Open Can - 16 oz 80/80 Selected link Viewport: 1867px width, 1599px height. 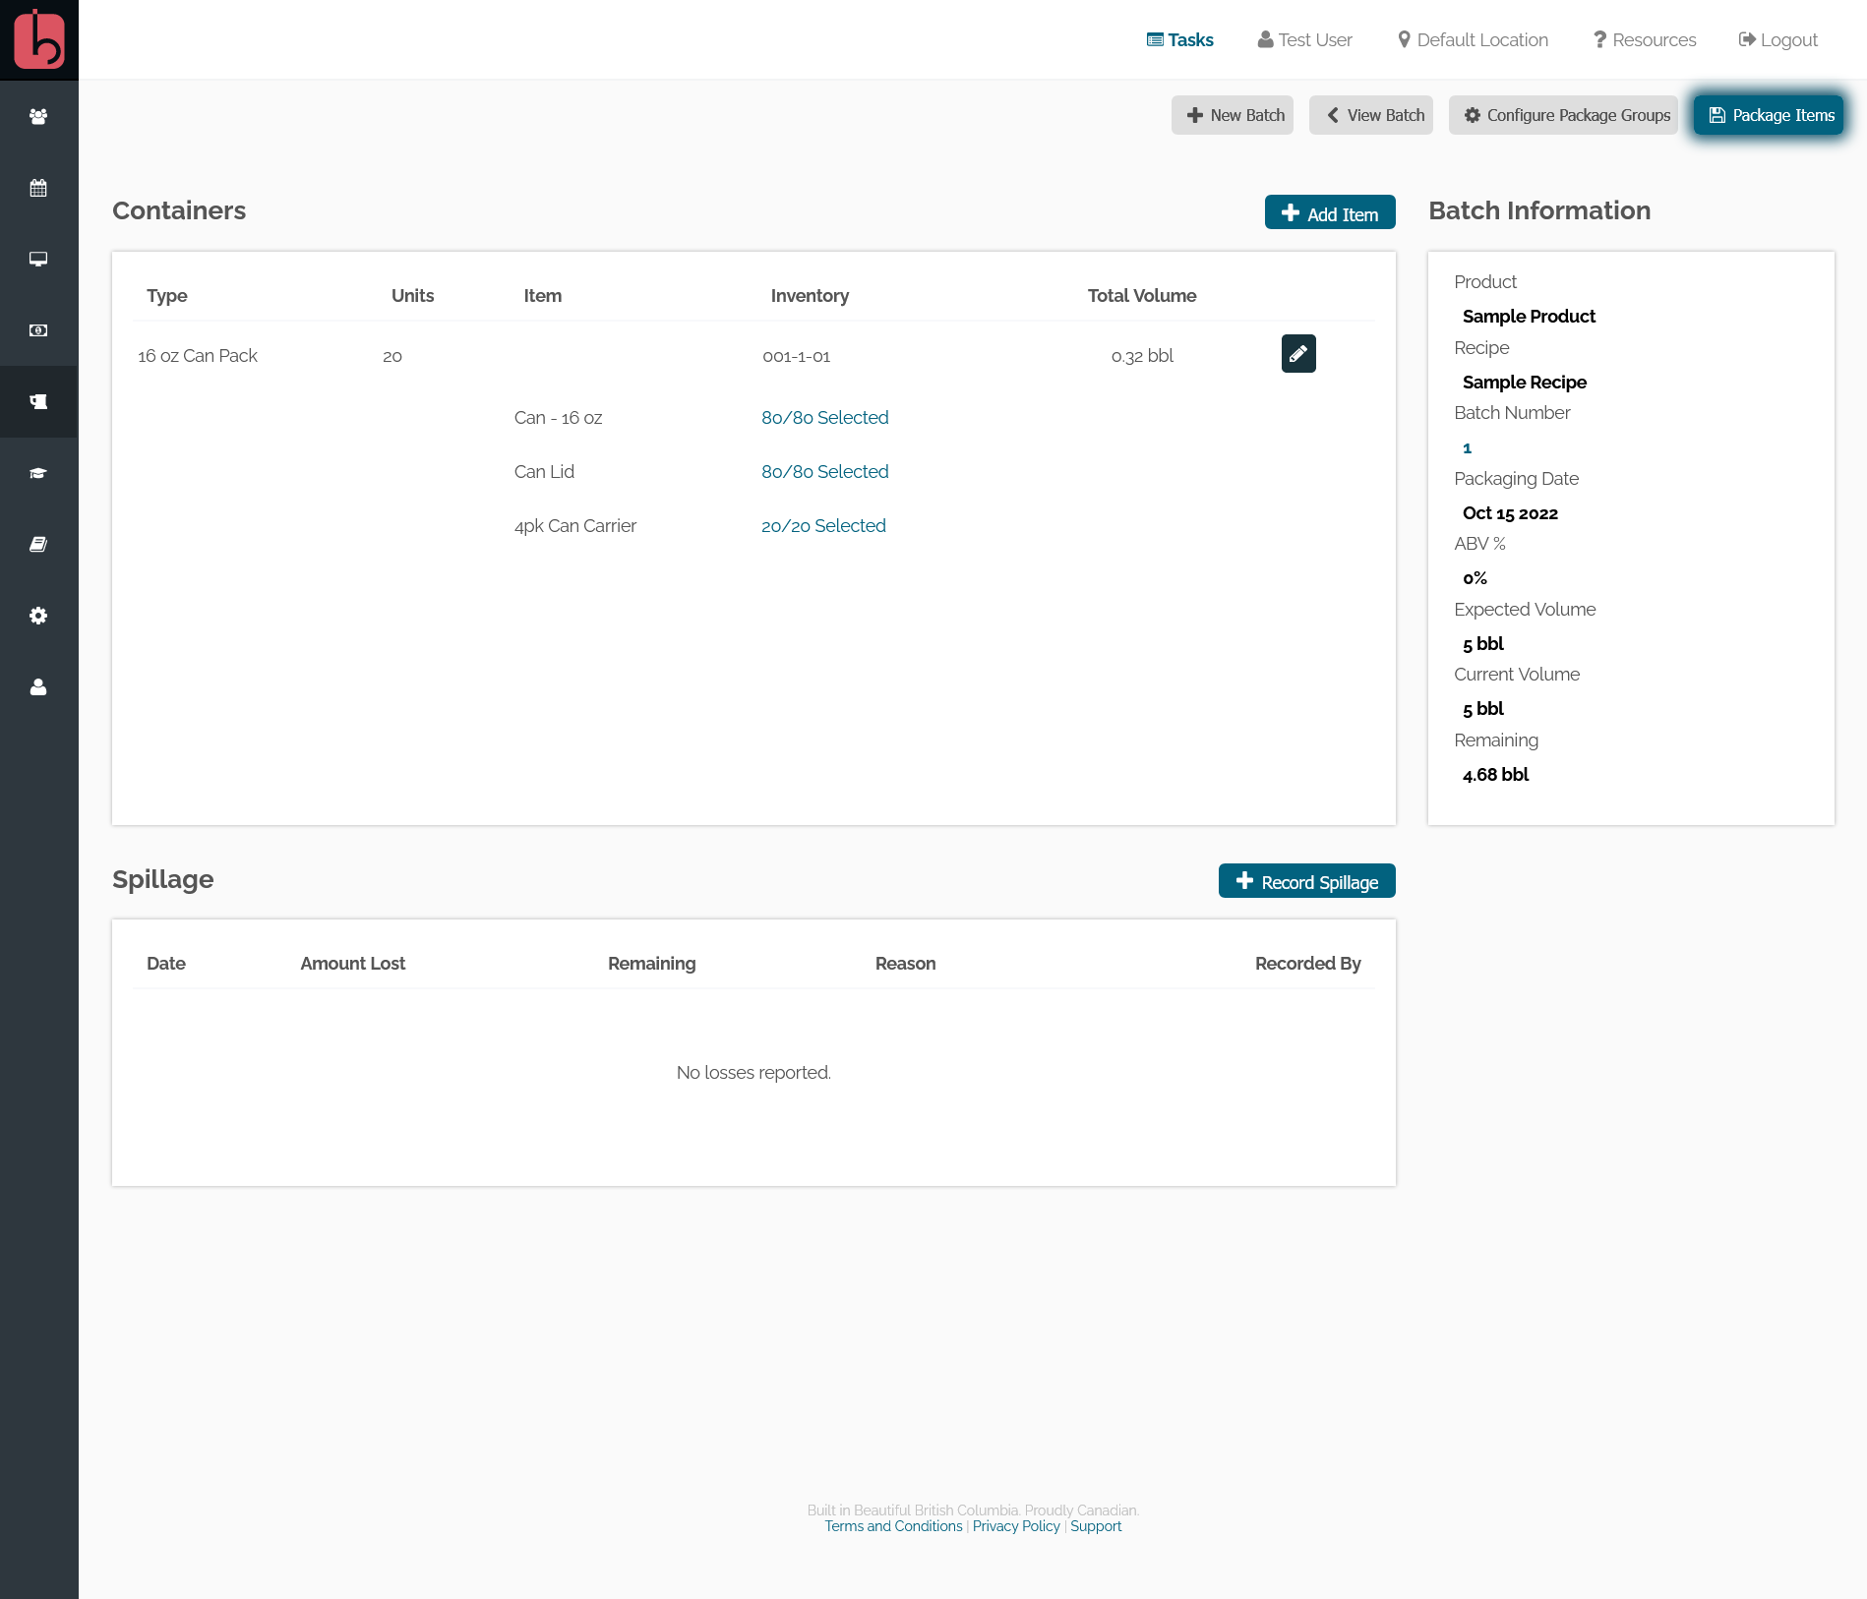825,417
